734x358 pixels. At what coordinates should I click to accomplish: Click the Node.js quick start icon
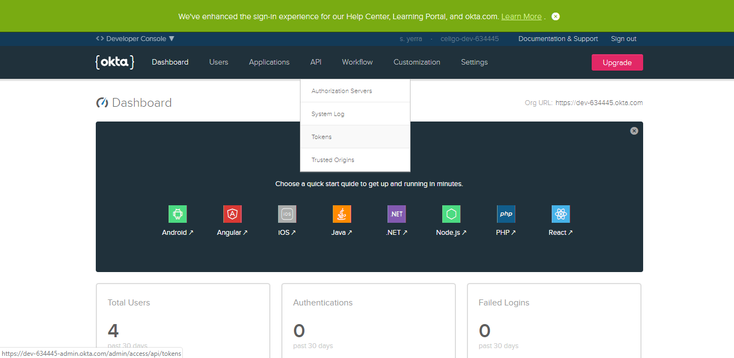451,214
